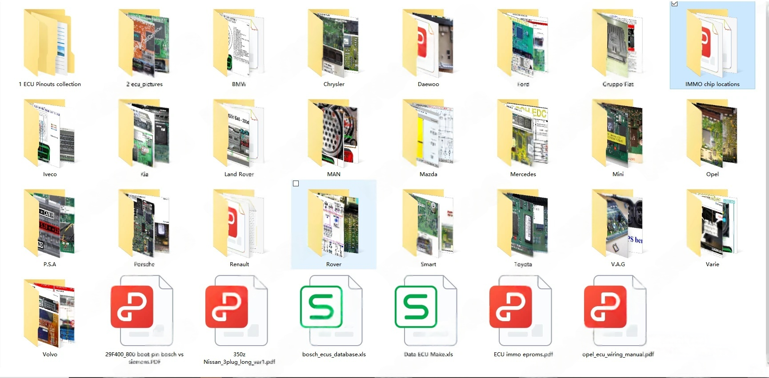The image size is (769, 378).
Task: Select the MAN folder icon
Action: [334, 133]
